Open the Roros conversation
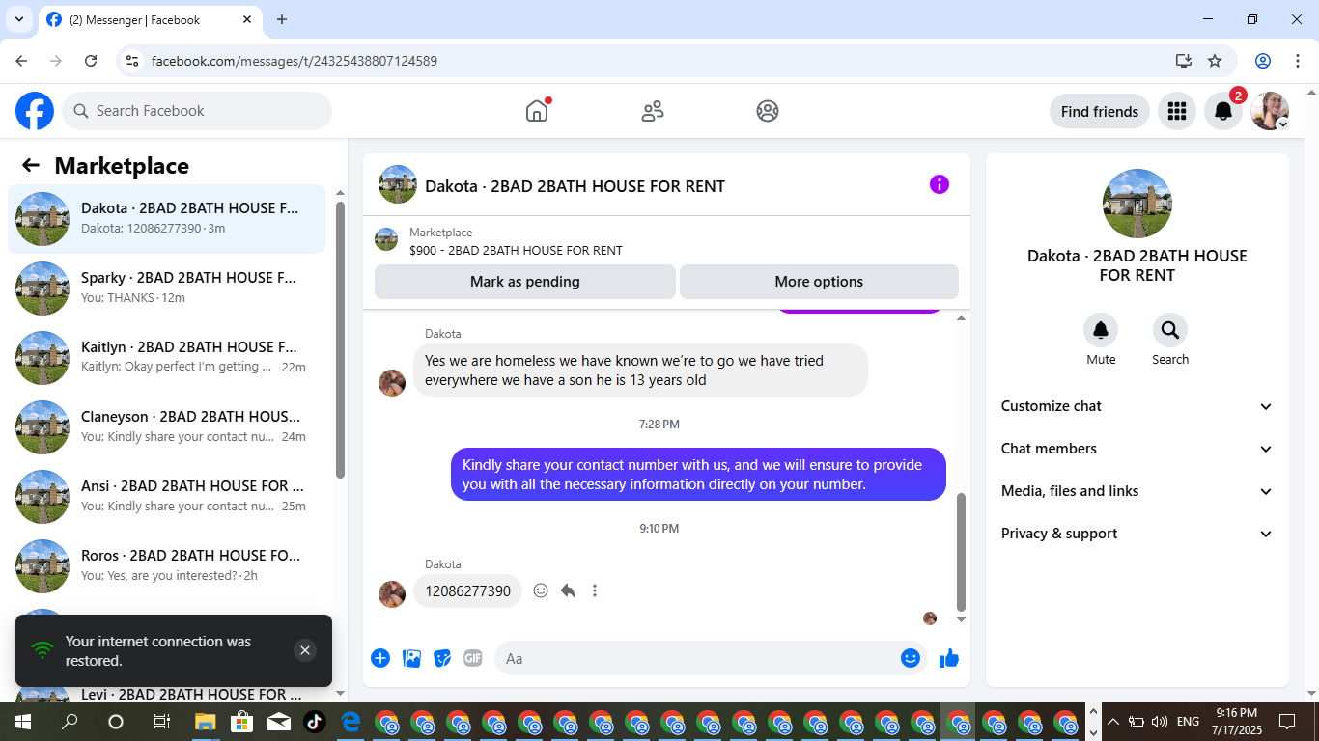The image size is (1319, 741). click(167, 566)
